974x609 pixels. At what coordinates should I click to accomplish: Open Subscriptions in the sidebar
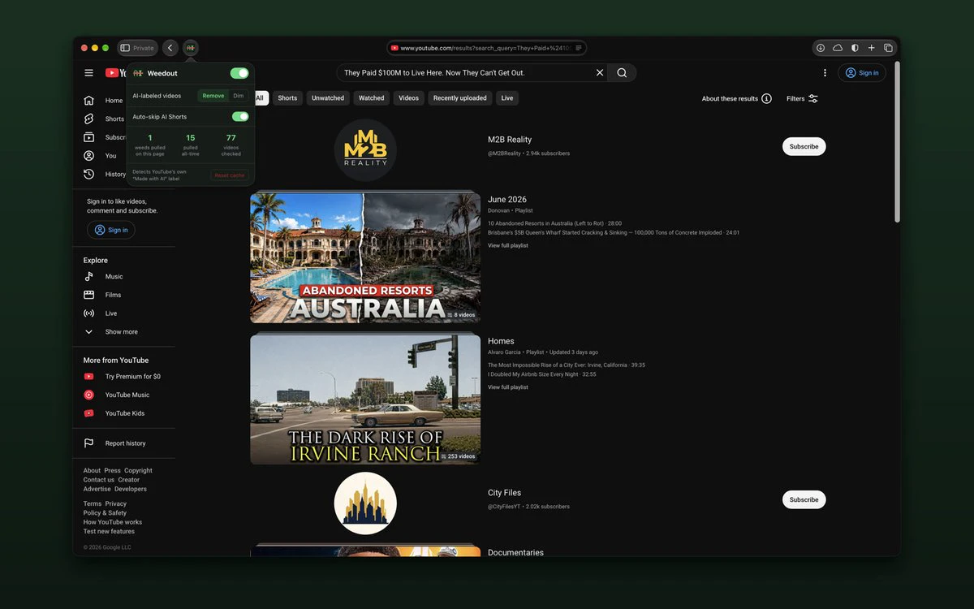(103, 137)
